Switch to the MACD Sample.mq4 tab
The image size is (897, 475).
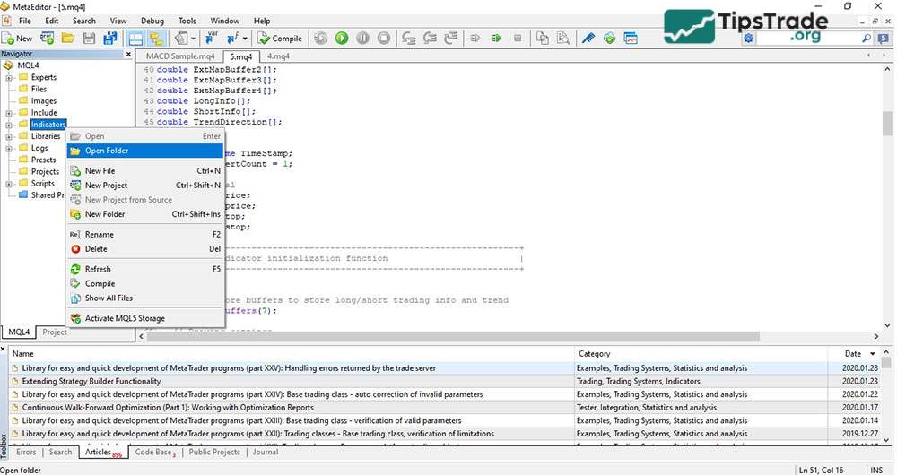pyautogui.click(x=179, y=56)
